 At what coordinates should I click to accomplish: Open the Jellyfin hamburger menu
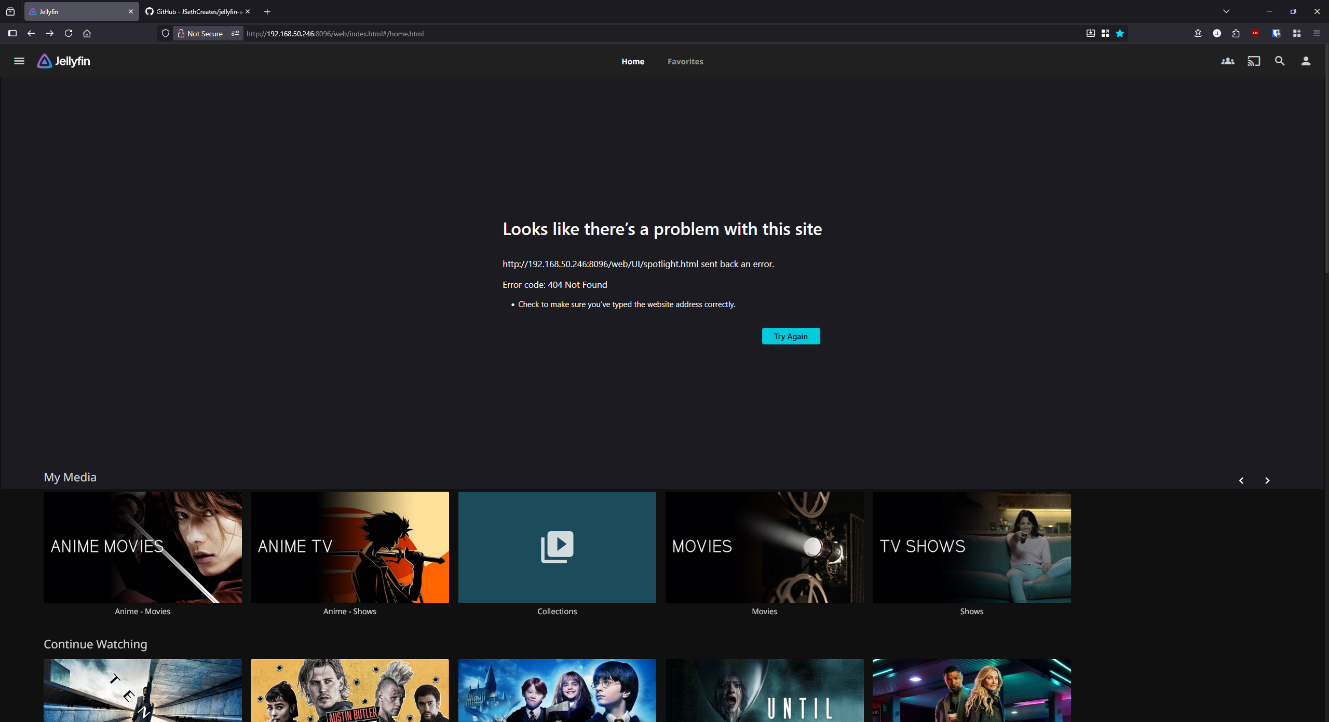pyautogui.click(x=19, y=61)
